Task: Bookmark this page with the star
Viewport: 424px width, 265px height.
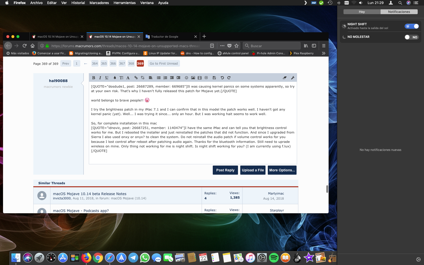Action: click(x=236, y=46)
